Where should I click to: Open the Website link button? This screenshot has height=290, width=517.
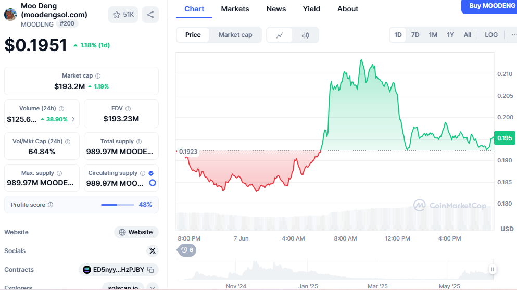(136, 232)
